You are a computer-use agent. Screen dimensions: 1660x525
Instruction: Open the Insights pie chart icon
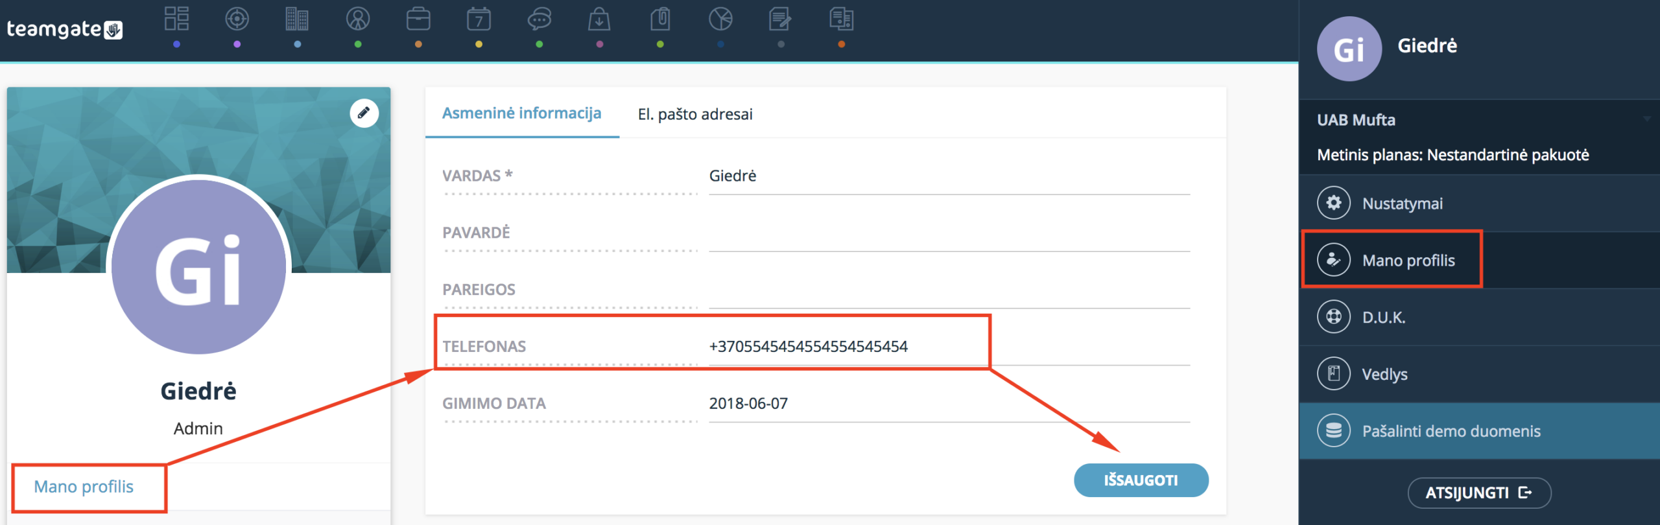pyautogui.click(x=720, y=19)
